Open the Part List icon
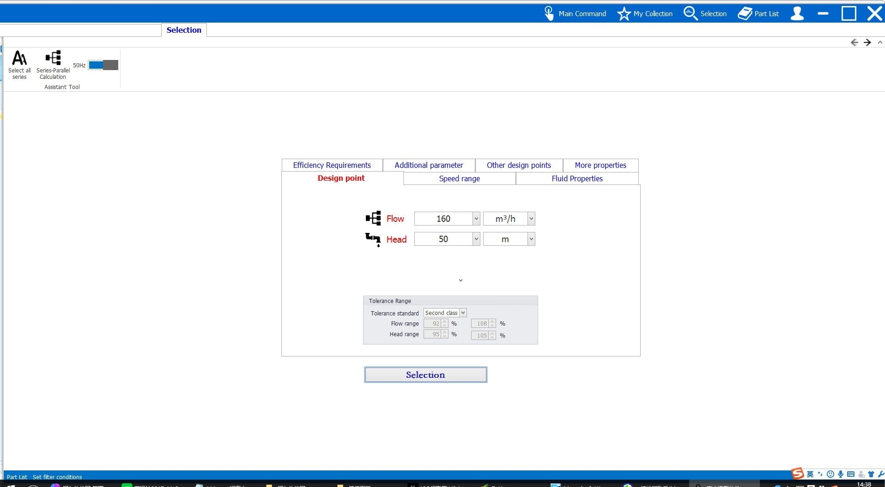The height and width of the screenshot is (487, 885). point(745,13)
